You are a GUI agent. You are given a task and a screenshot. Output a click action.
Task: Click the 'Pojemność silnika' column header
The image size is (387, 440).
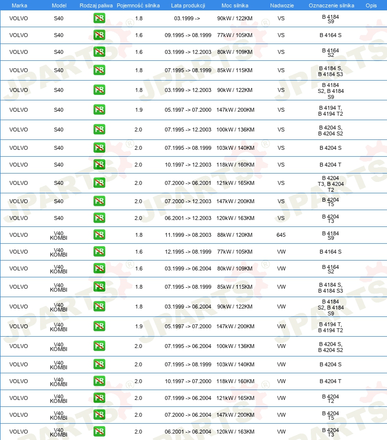click(x=138, y=5)
